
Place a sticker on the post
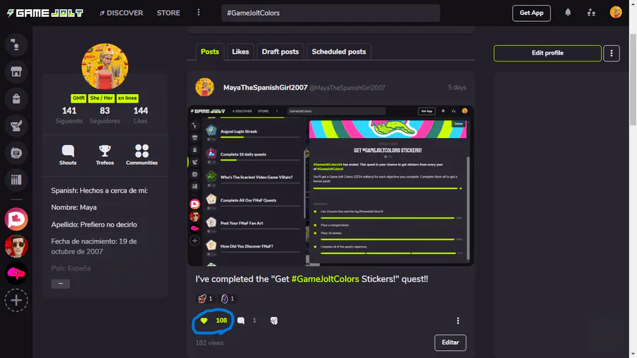tap(274, 321)
